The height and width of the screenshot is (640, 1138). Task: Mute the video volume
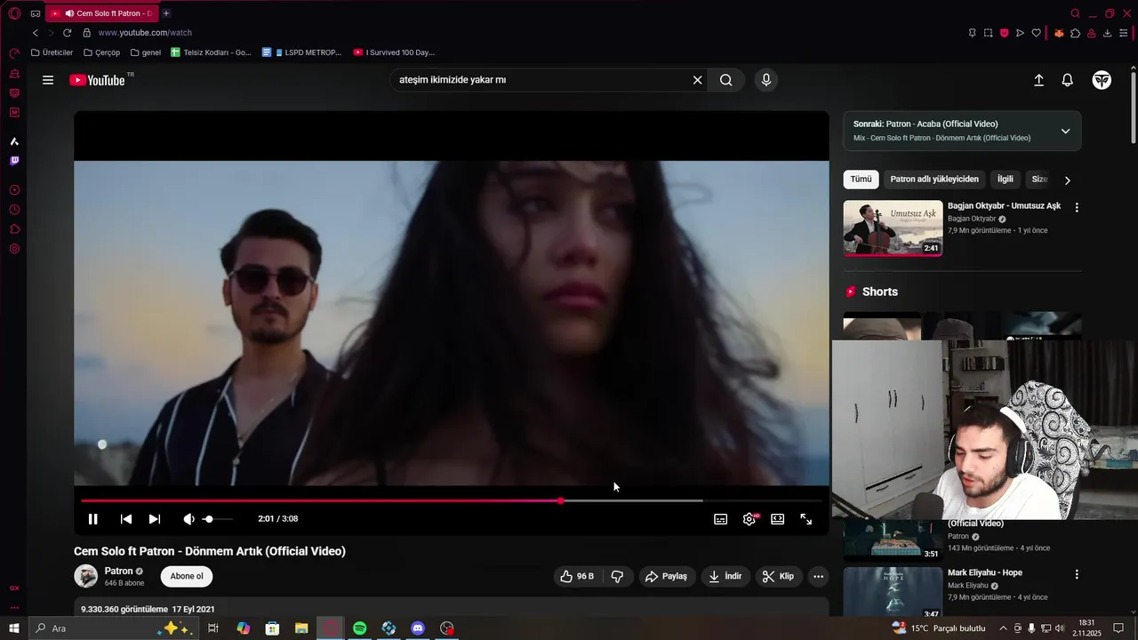click(188, 519)
